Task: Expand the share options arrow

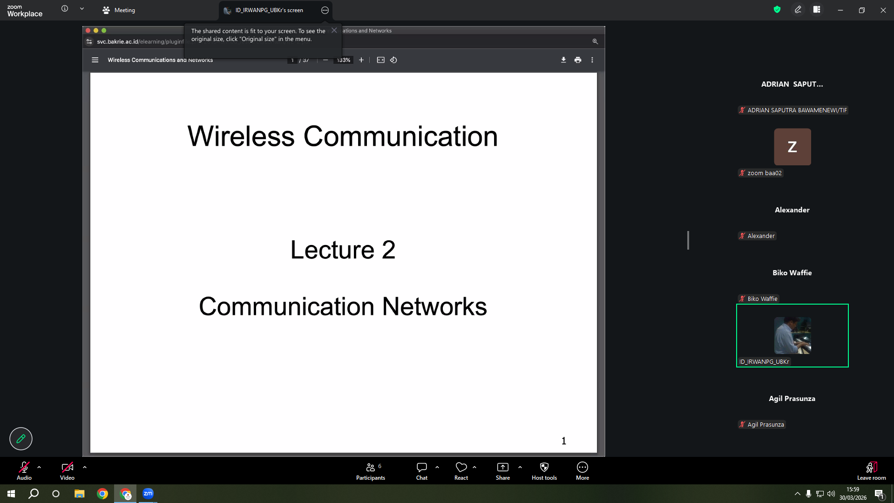Action: tap(520, 467)
